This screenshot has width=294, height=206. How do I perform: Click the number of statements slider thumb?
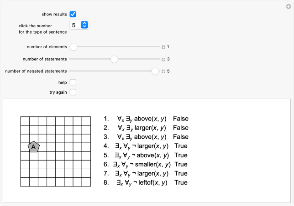tap(114, 59)
